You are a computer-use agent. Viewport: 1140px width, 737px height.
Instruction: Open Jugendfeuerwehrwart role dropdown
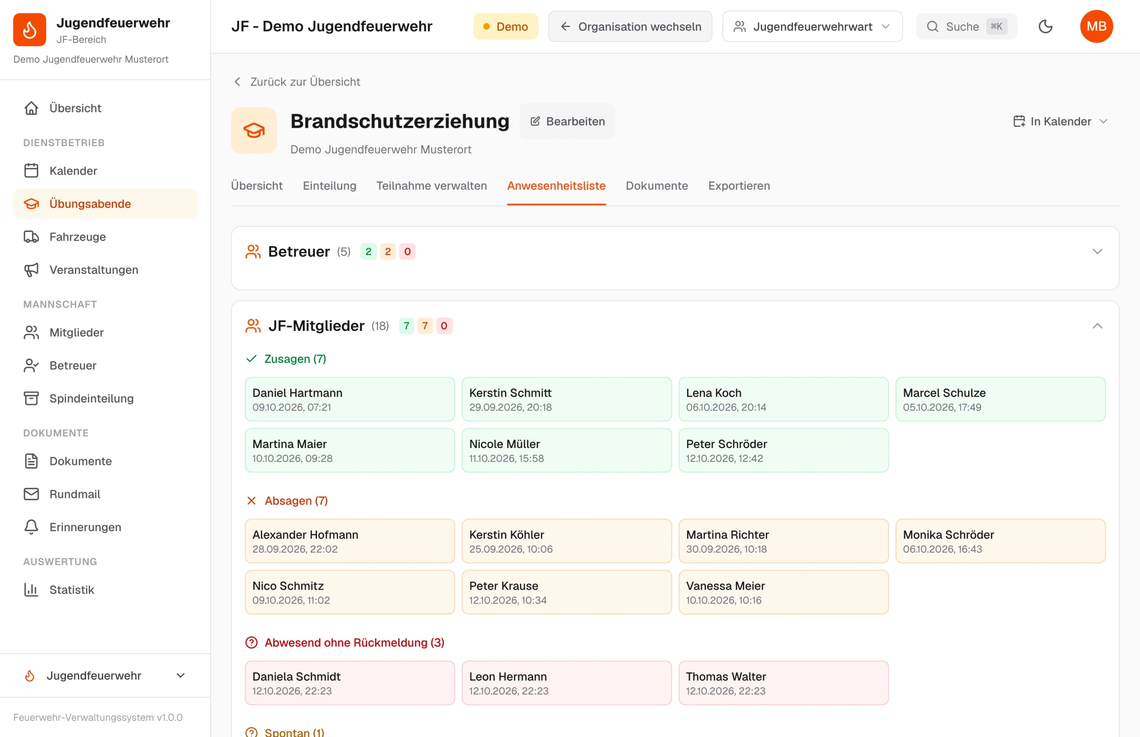pos(812,26)
